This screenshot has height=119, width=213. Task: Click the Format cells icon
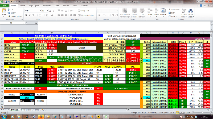tap(163, 11)
